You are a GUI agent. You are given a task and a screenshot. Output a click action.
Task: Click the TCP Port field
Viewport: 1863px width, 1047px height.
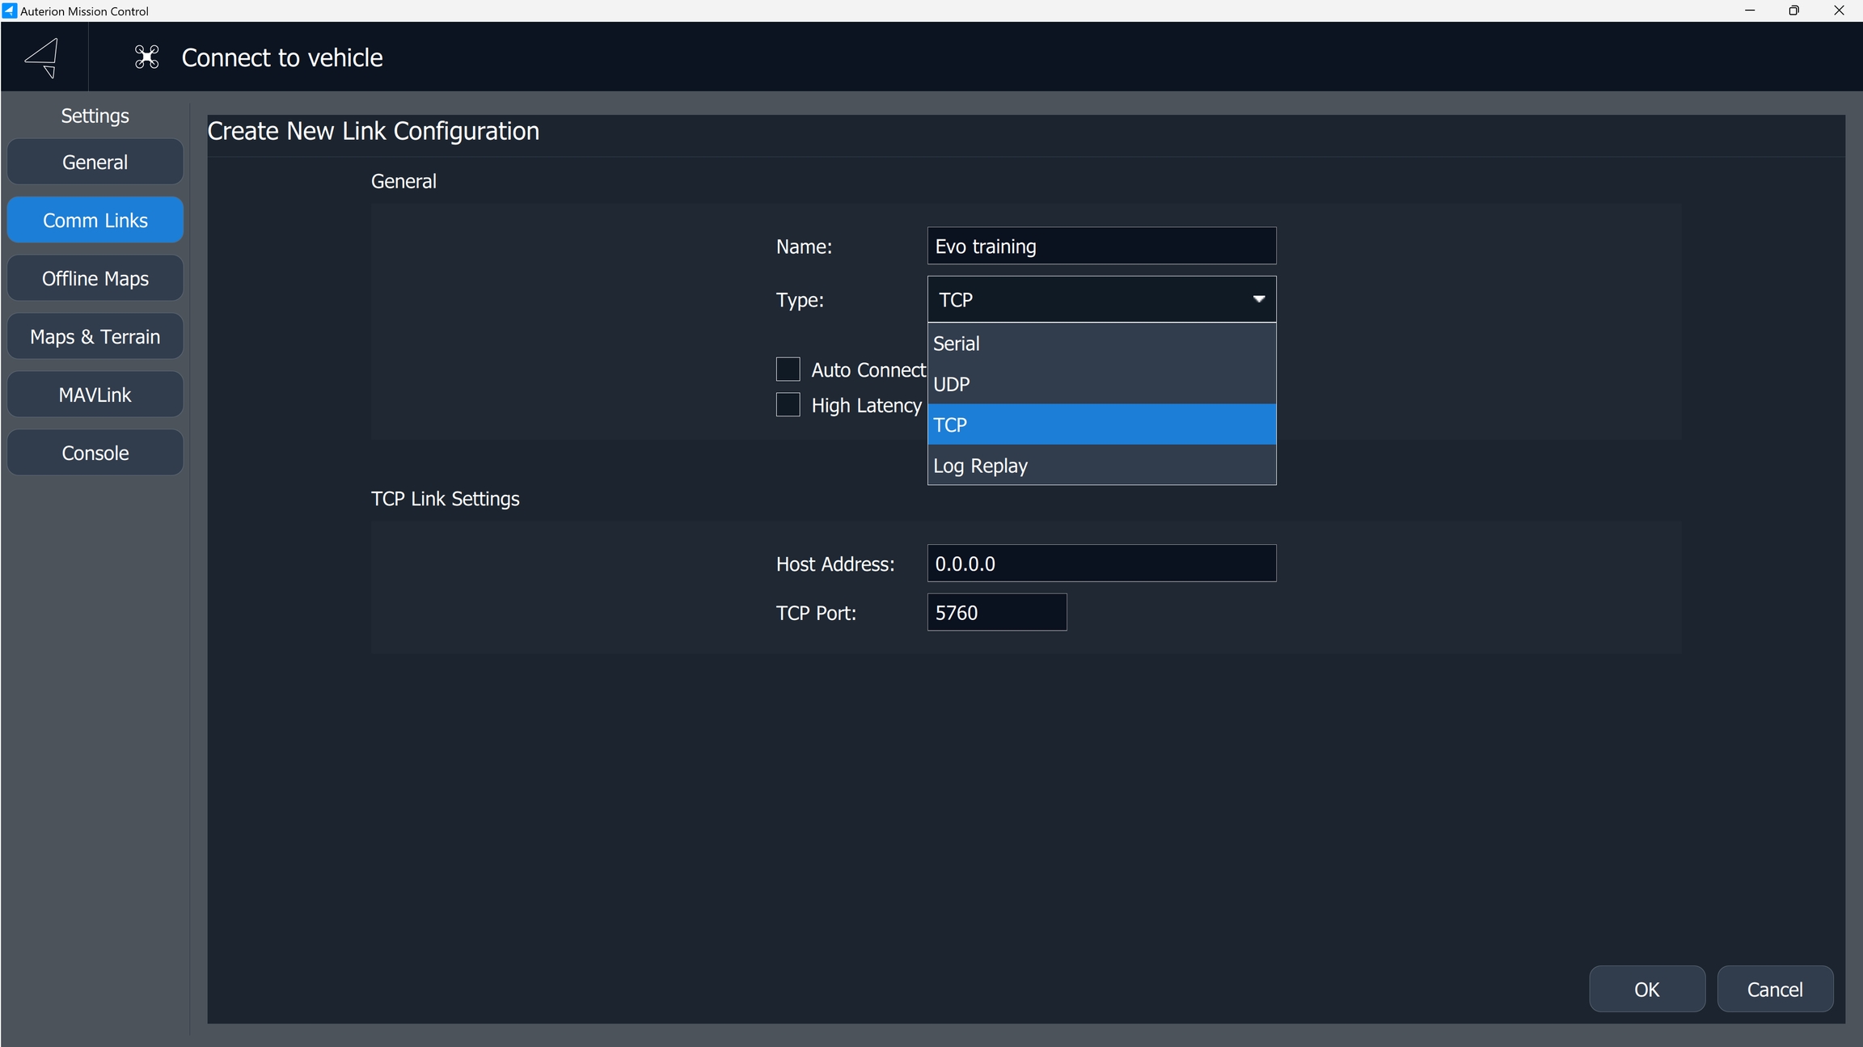[996, 613]
